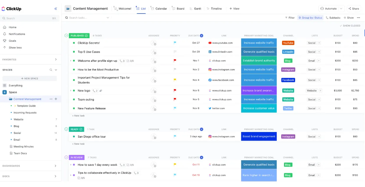Screen dimensions: 365x187
Task: Click the status square of ClickUp Secrets!
Action: pyautogui.click(x=74, y=43)
